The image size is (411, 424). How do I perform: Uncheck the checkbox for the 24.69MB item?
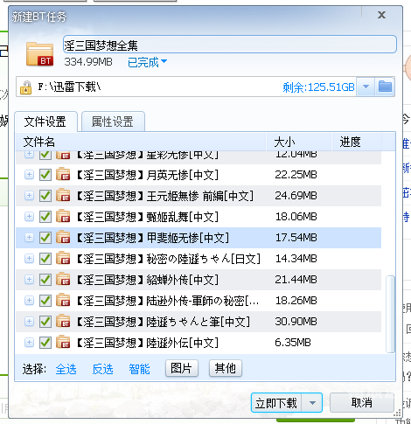[45, 196]
